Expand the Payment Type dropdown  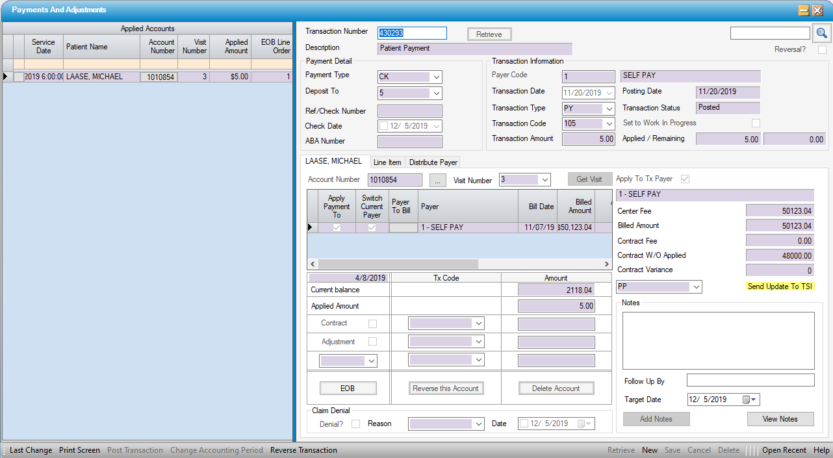[436, 76]
